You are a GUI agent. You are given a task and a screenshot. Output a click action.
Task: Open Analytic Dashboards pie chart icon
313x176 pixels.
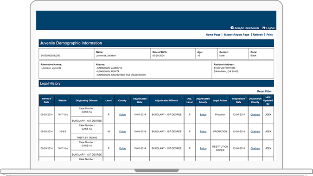tap(232, 28)
